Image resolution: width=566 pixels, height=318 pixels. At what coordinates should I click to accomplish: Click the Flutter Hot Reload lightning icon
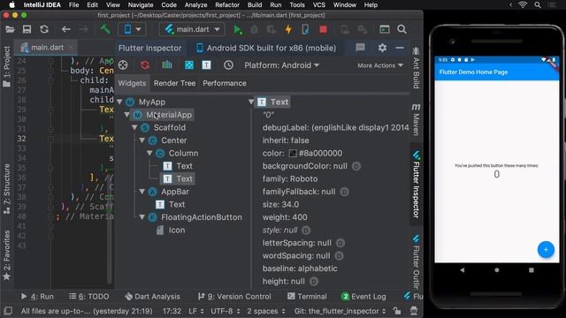[x=288, y=29]
